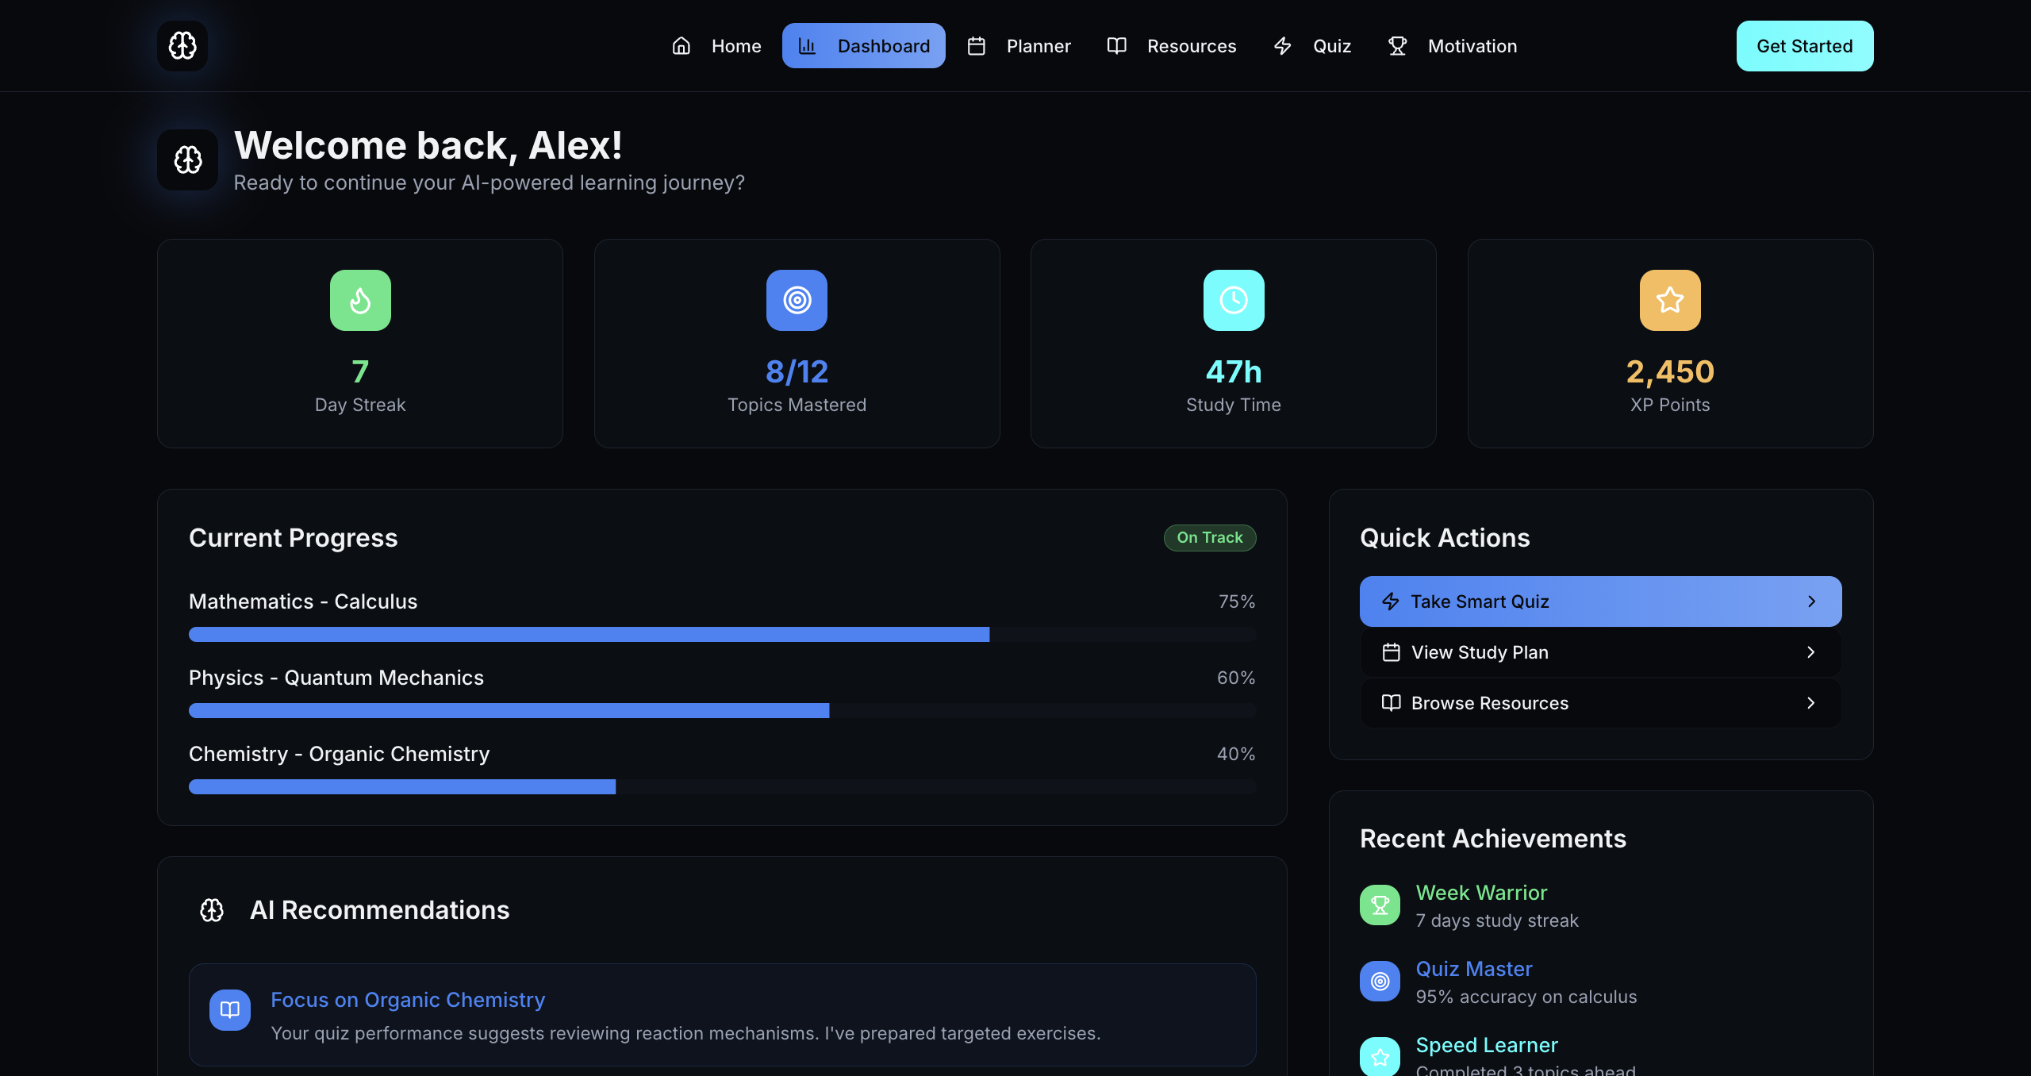Toggle the On Track status badge
The height and width of the screenshot is (1076, 2031).
1209,537
